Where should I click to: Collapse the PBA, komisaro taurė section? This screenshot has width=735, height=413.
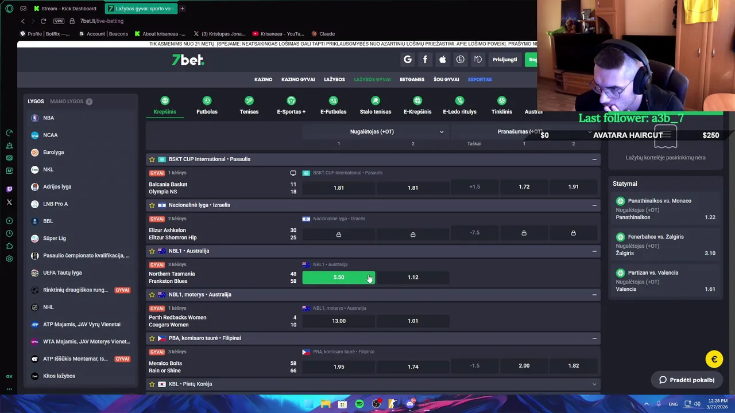(594, 338)
